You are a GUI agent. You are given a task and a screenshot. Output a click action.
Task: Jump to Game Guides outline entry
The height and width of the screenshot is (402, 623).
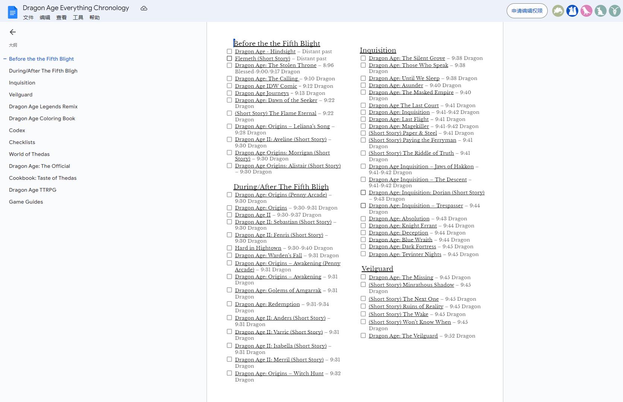coord(26,202)
